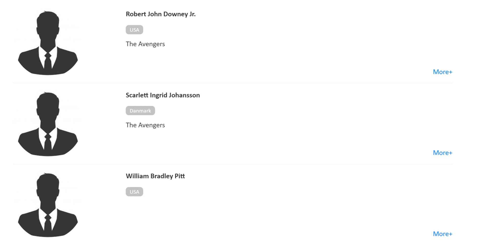The height and width of the screenshot is (242, 488).
Task: Click the USA tag under Robert John Downey Jr.
Action: [x=134, y=30]
